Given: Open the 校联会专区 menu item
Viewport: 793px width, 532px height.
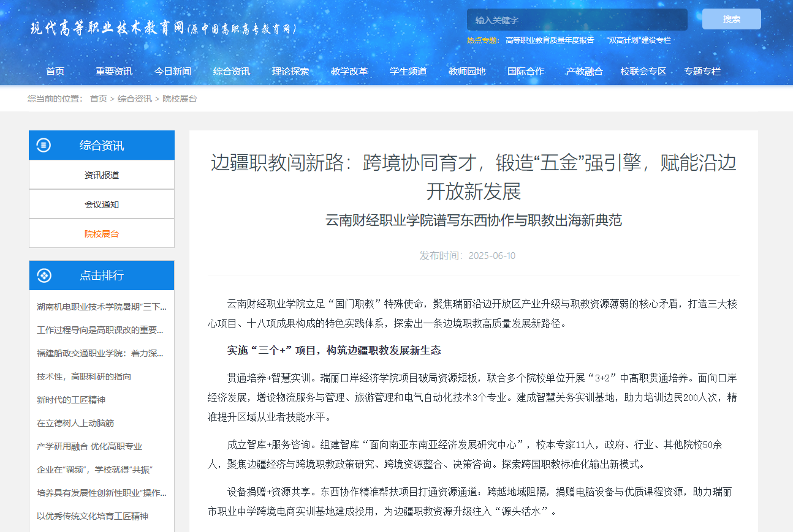Looking at the screenshot, I should (x=643, y=71).
